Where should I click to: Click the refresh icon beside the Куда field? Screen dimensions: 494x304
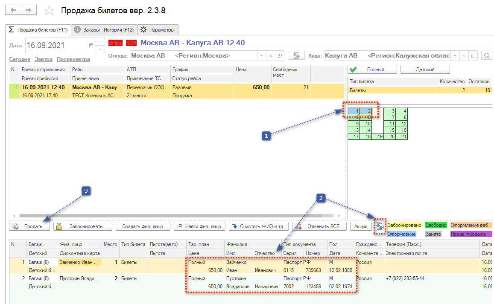point(486,55)
